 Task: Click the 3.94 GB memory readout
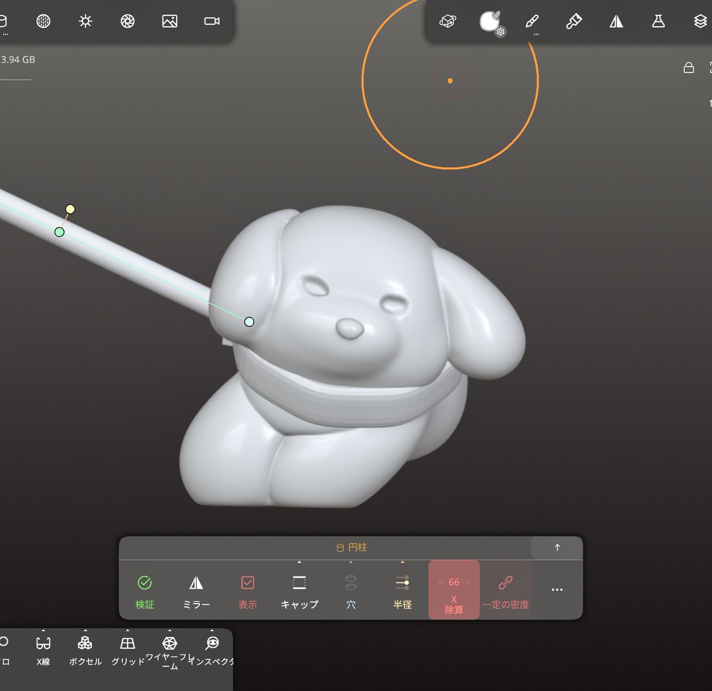coord(18,59)
